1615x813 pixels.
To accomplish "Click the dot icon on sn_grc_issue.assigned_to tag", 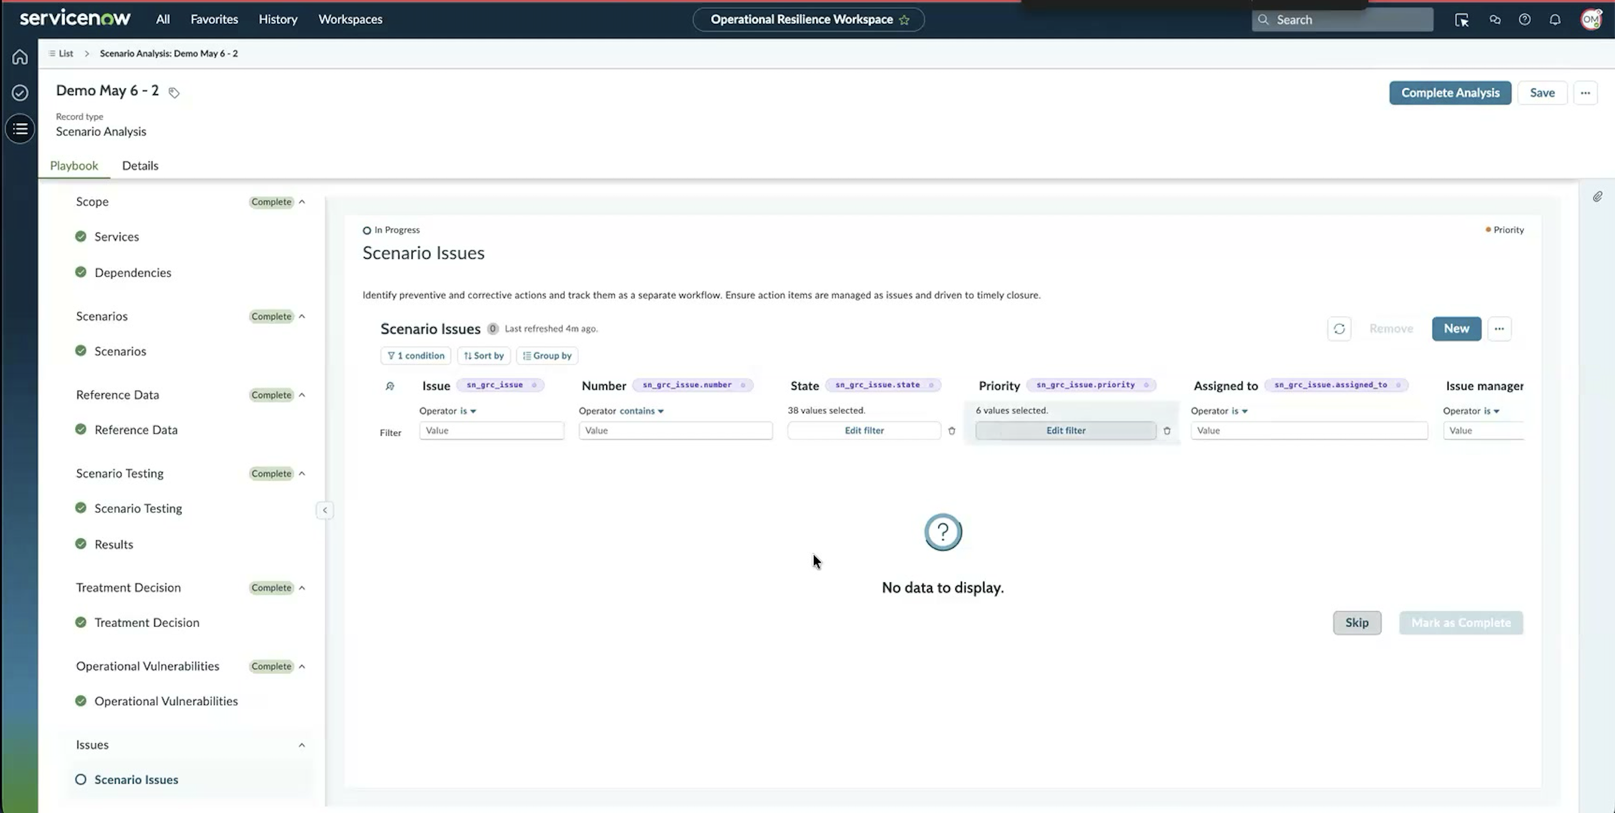I will [x=1398, y=385].
